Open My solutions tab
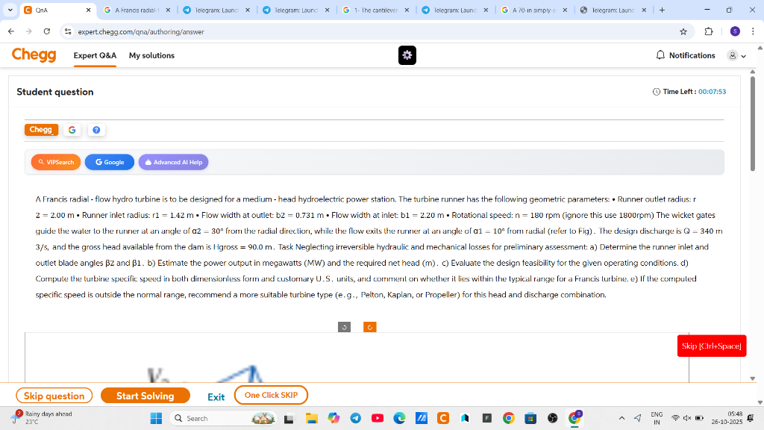 coord(151,55)
